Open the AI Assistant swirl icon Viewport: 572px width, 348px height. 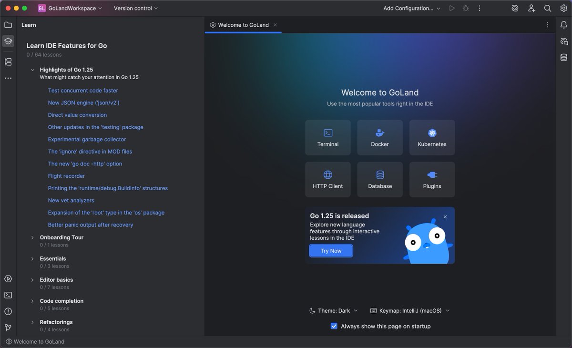click(x=515, y=8)
